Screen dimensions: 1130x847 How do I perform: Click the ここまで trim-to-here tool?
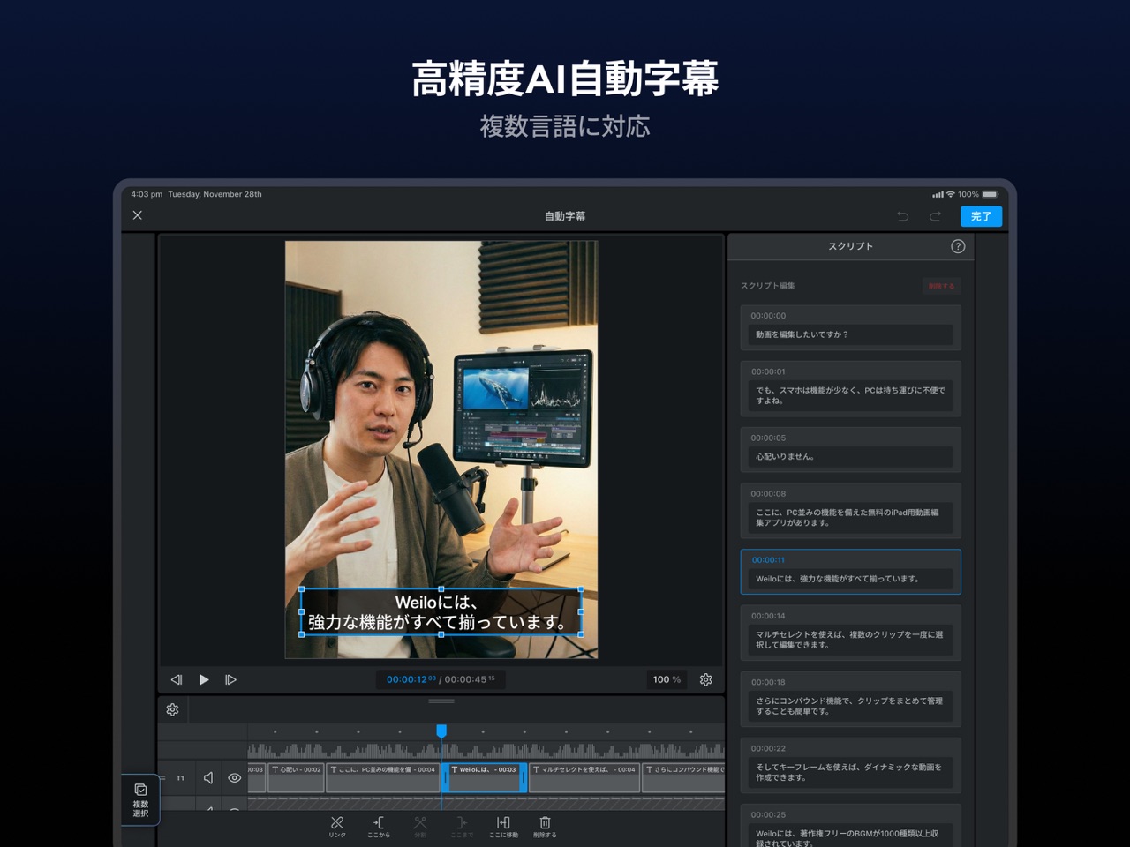pyautogui.click(x=462, y=827)
